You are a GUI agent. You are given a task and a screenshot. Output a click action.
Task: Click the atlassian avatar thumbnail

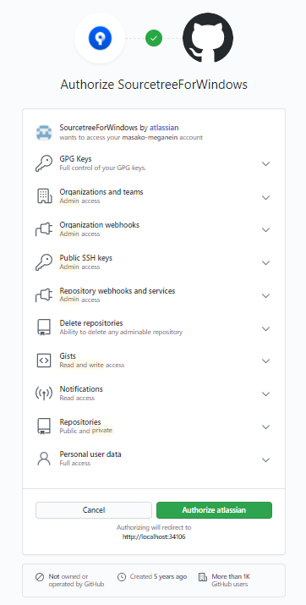44,132
